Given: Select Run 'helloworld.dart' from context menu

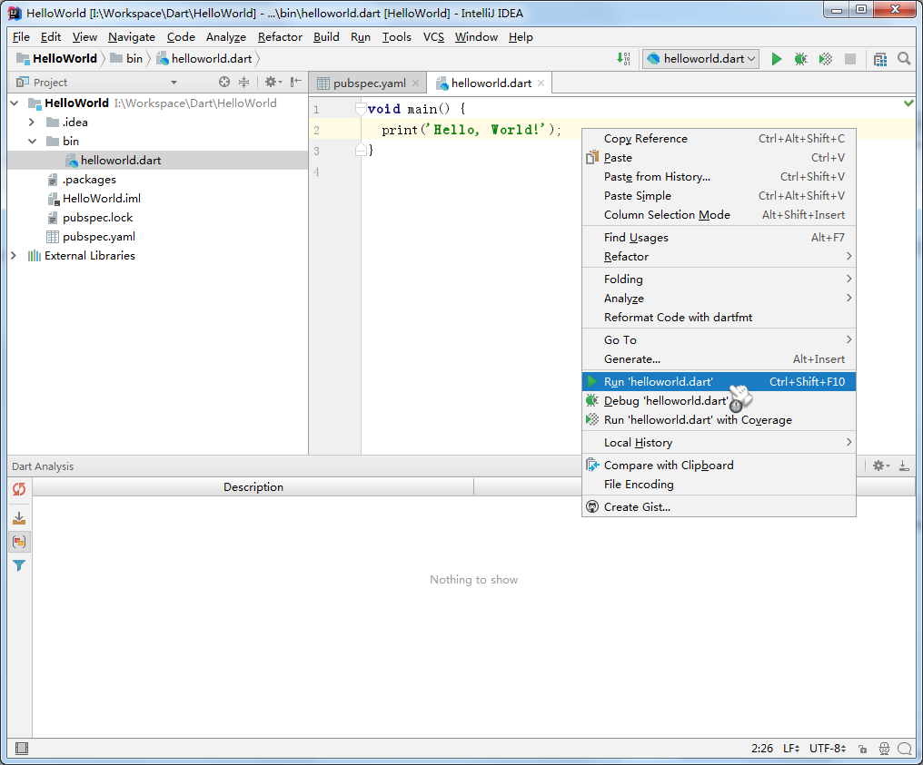Looking at the screenshot, I should click(x=719, y=382).
